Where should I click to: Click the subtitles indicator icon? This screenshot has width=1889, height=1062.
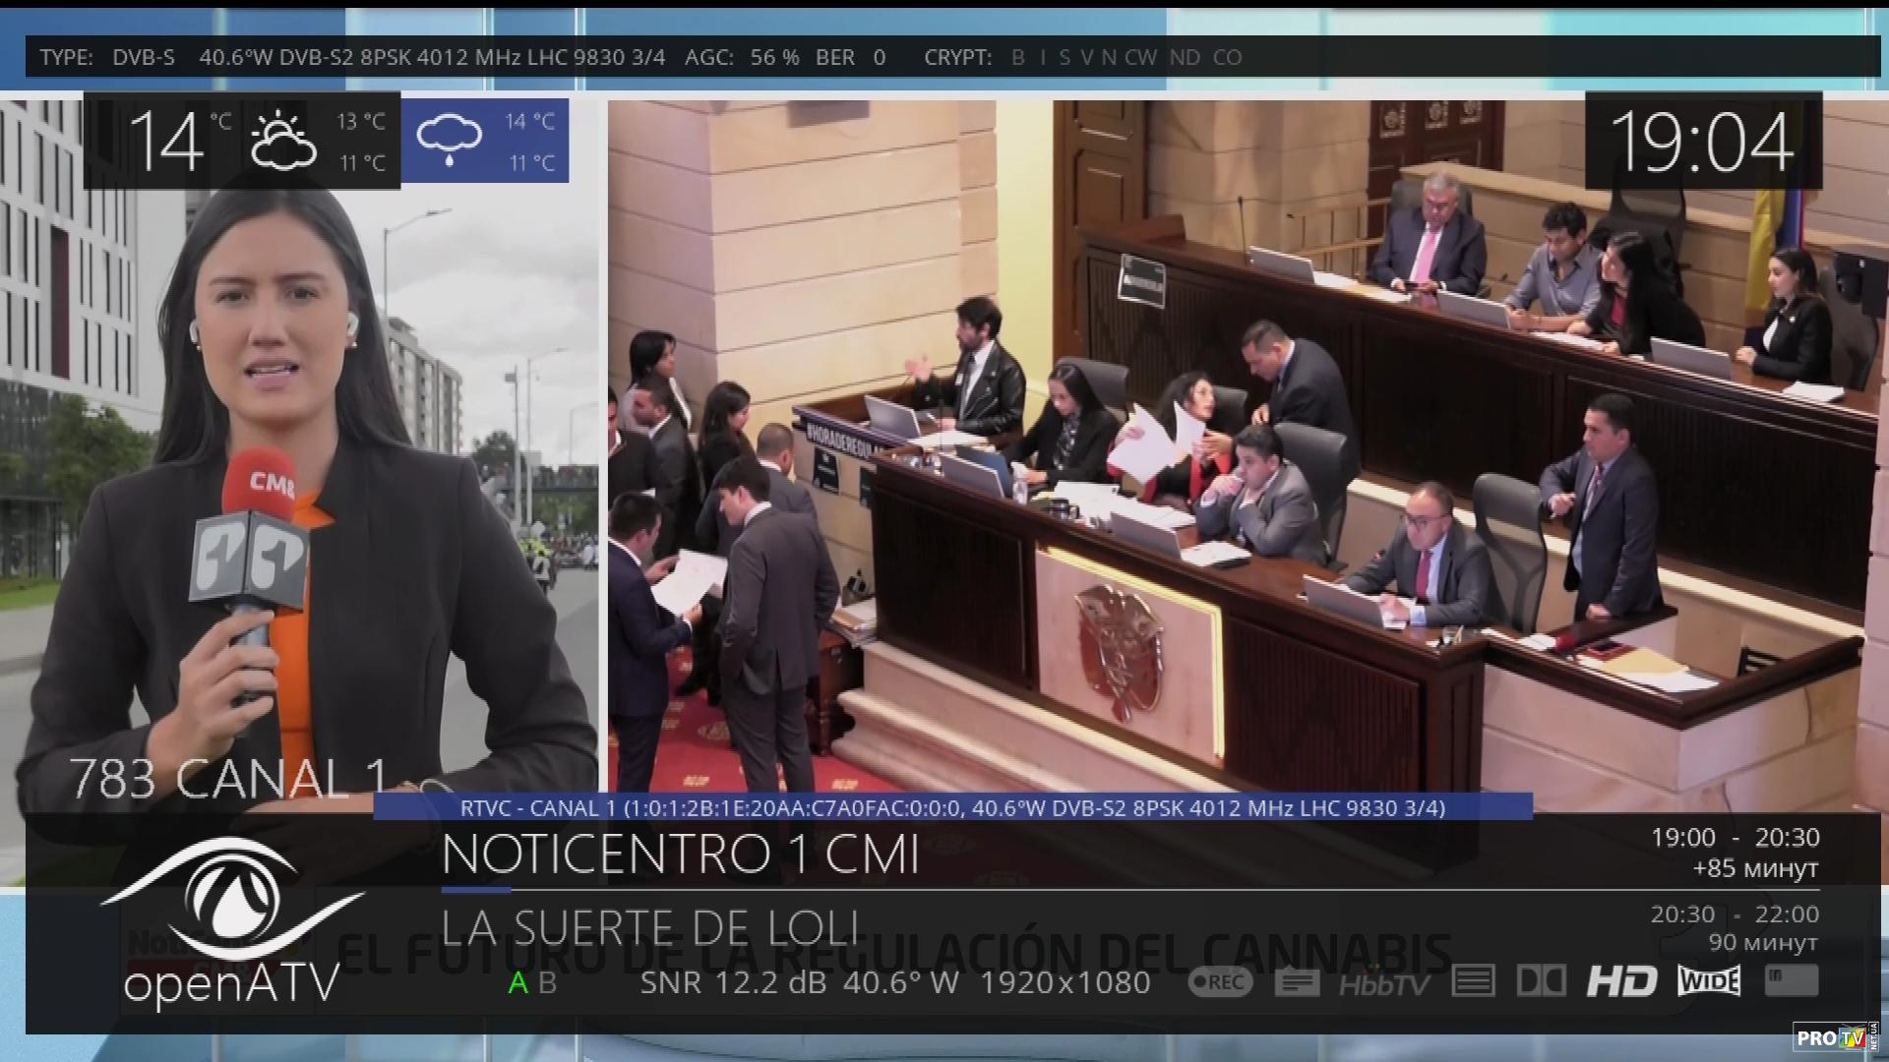(1297, 981)
